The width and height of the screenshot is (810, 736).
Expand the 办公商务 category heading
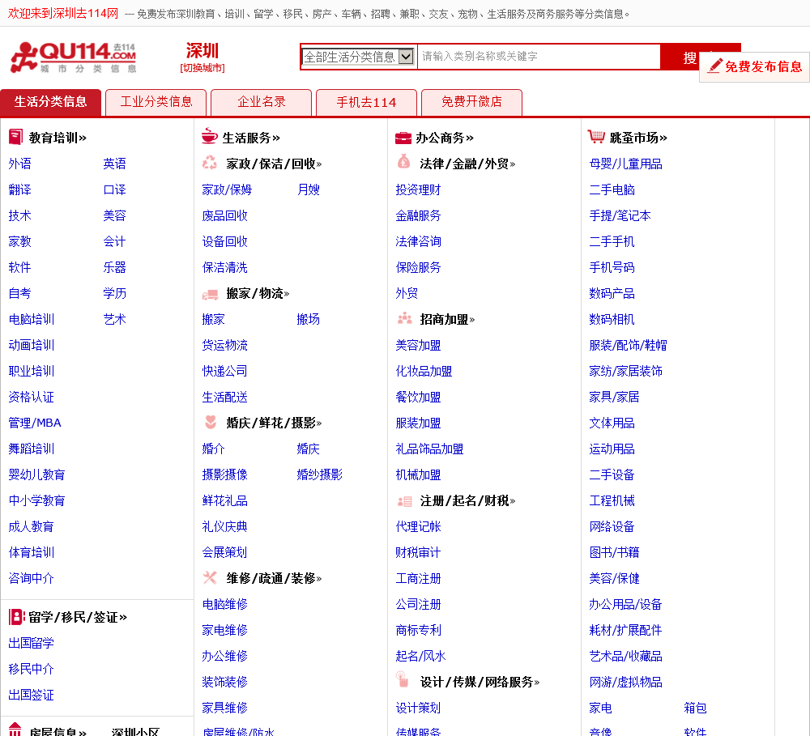click(444, 138)
